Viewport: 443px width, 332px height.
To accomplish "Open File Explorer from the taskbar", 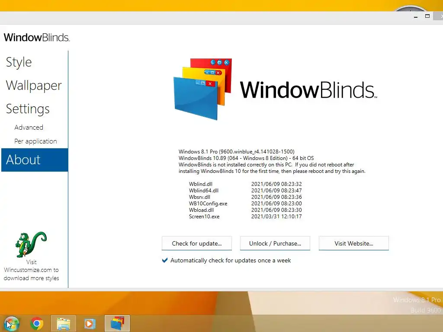I will pyautogui.click(x=64, y=323).
